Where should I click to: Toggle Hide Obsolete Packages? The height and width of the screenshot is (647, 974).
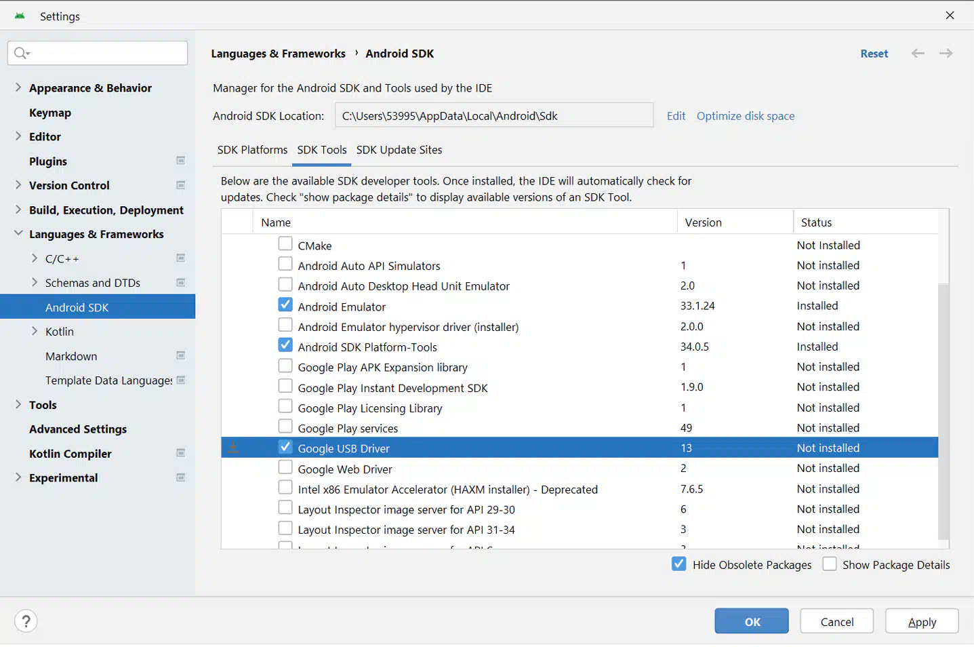tap(678, 564)
